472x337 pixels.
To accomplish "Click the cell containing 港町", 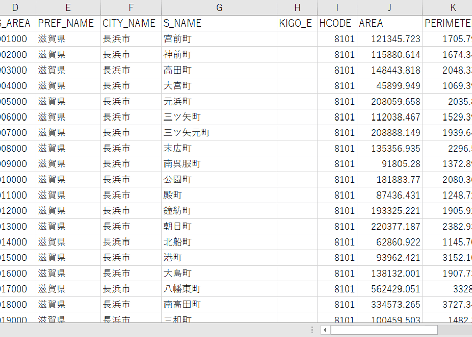I will click(x=219, y=258).
